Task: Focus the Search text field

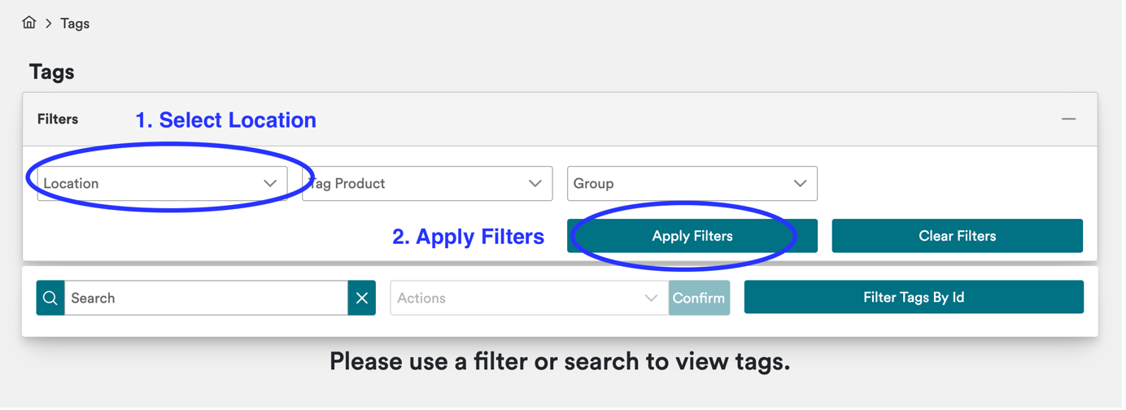Action: coord(205,299)
